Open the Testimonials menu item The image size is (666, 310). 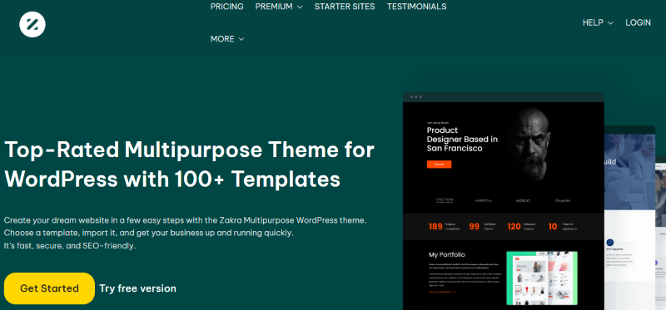[x=417, y=7]
